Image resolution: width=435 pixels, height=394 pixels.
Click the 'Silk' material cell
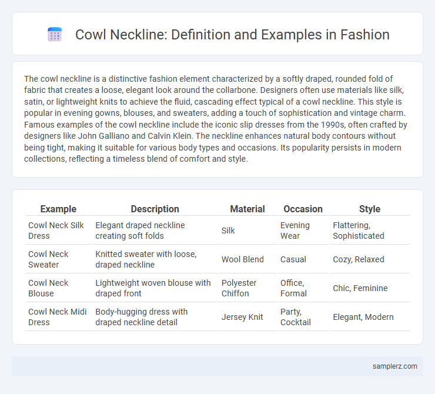(x=247, y=231)
